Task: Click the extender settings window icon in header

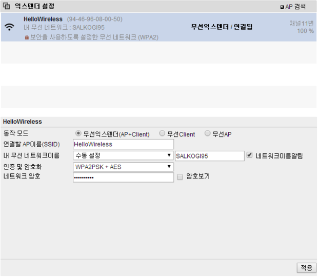Action: [x=7, y=6]
